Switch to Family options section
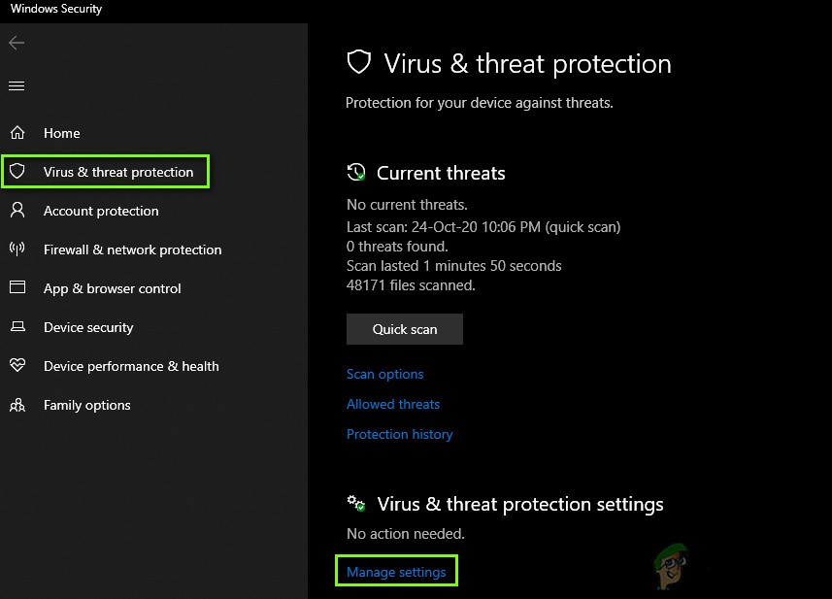Viewport: 832px width, 599px height. pyautogui.click(x=86, y=405)
